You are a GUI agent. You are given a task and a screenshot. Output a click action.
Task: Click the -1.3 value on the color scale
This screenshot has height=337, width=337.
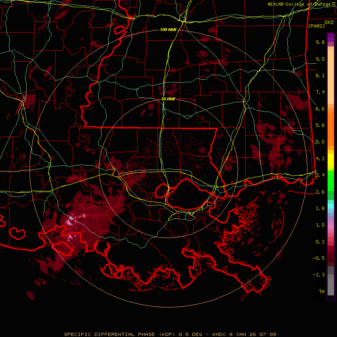coord(319,275)
